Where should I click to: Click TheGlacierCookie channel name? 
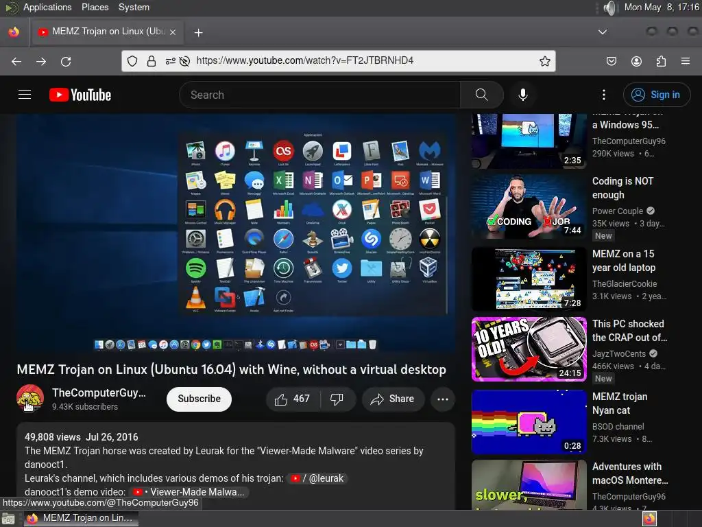(x=624, y=283)
